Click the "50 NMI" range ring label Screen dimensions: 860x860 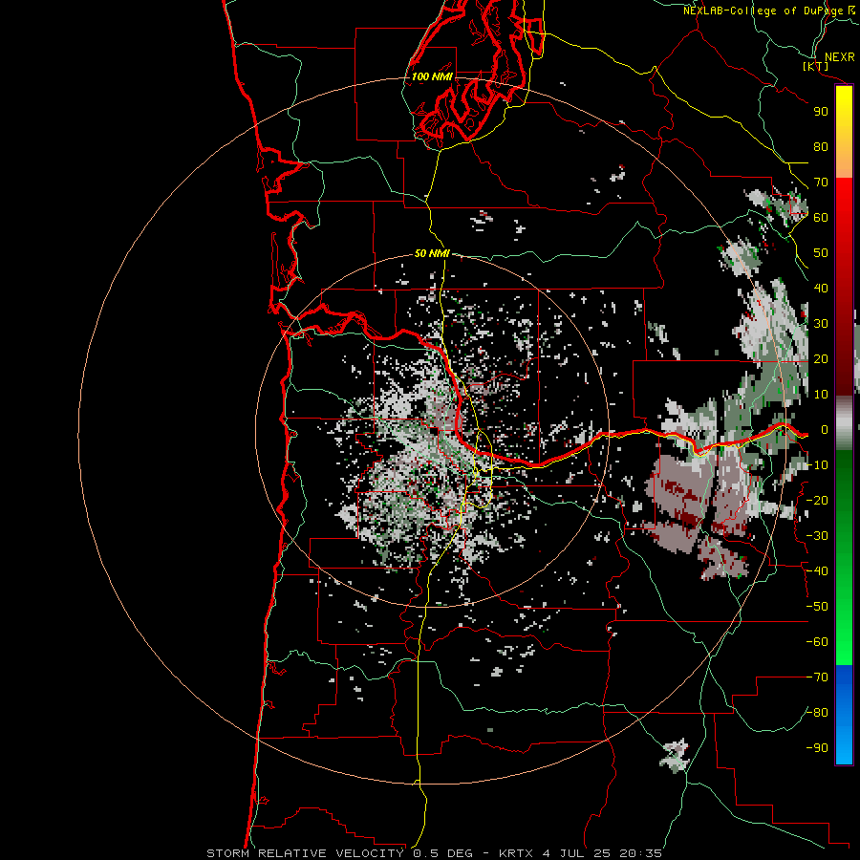point(432,253)
